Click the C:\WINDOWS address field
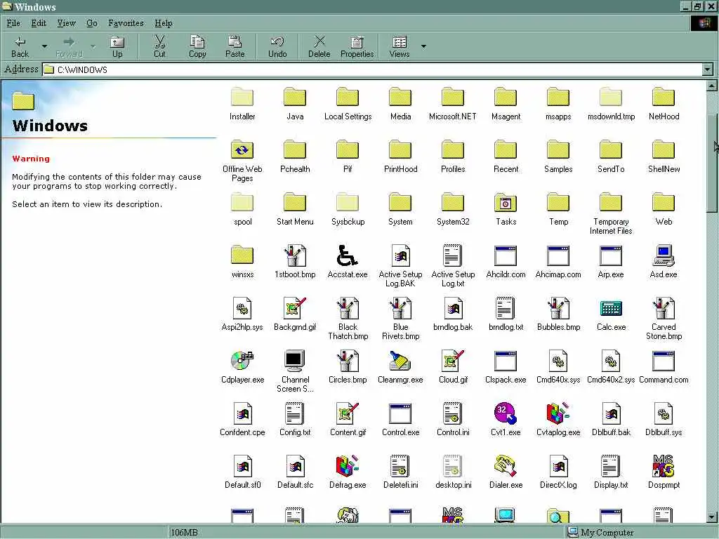This screenshot has height=539, width=719. pyautogui.click(x=372, y=69)
